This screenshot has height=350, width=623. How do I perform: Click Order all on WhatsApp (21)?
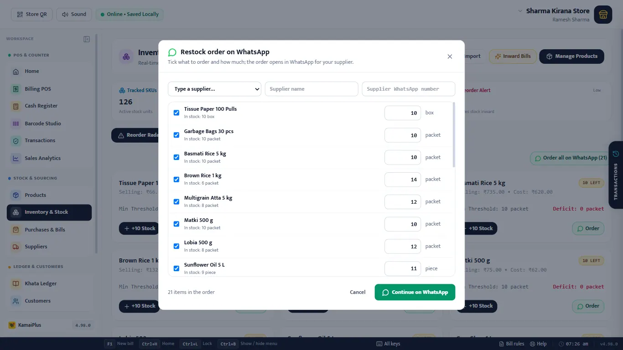[x=570, y=158]
